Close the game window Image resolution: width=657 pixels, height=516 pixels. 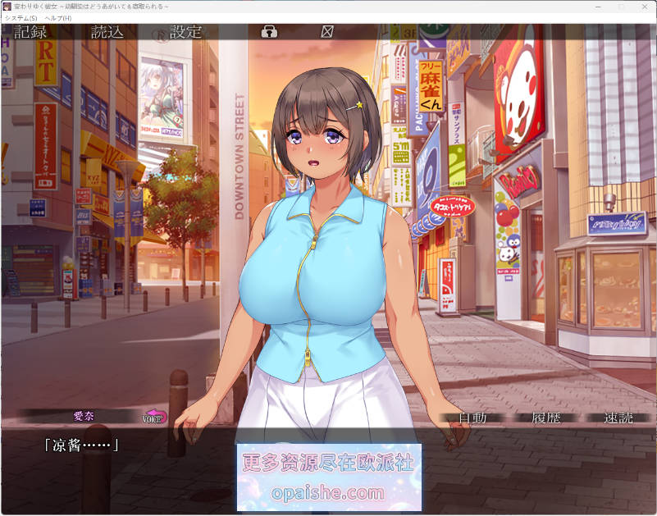pos(645,7)
